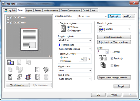The width and height of the screenshot is (140, 101).
Task: Cancel with the Annulla button
Action: click(114, 95)
